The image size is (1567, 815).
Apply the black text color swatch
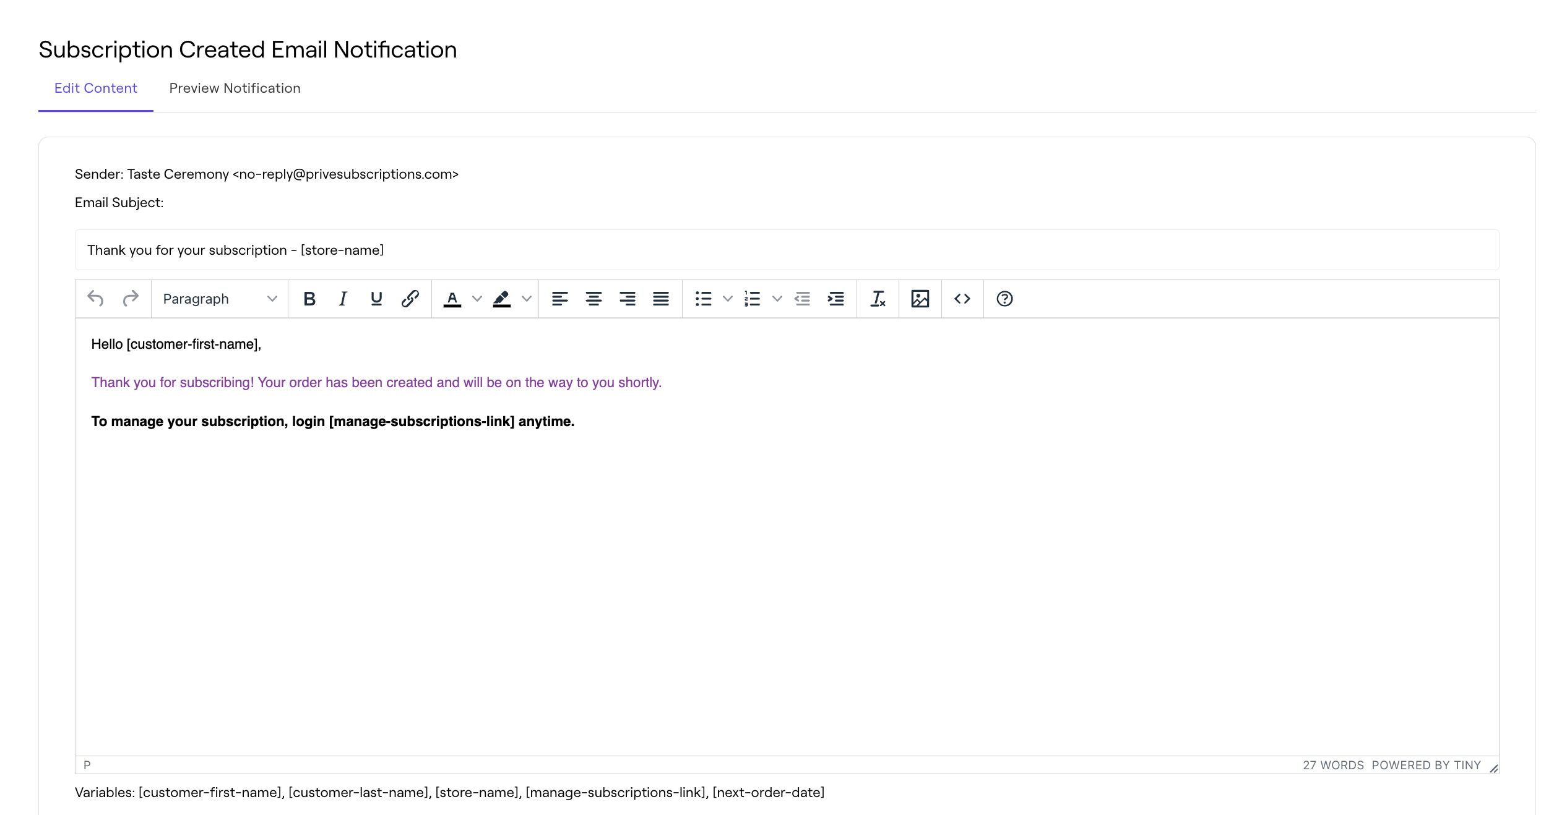(x=452, y=299)
